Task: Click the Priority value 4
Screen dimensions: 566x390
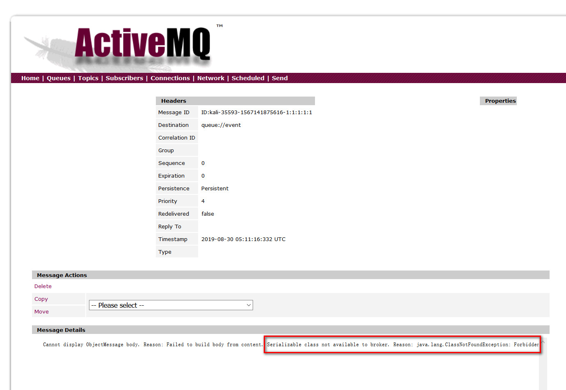Action: pyautogui.click(x=203, y=201)
